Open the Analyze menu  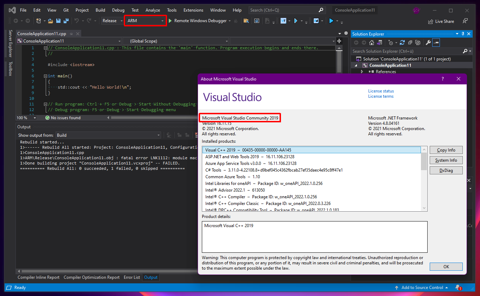pyautogui.click(x=153, y=10)
